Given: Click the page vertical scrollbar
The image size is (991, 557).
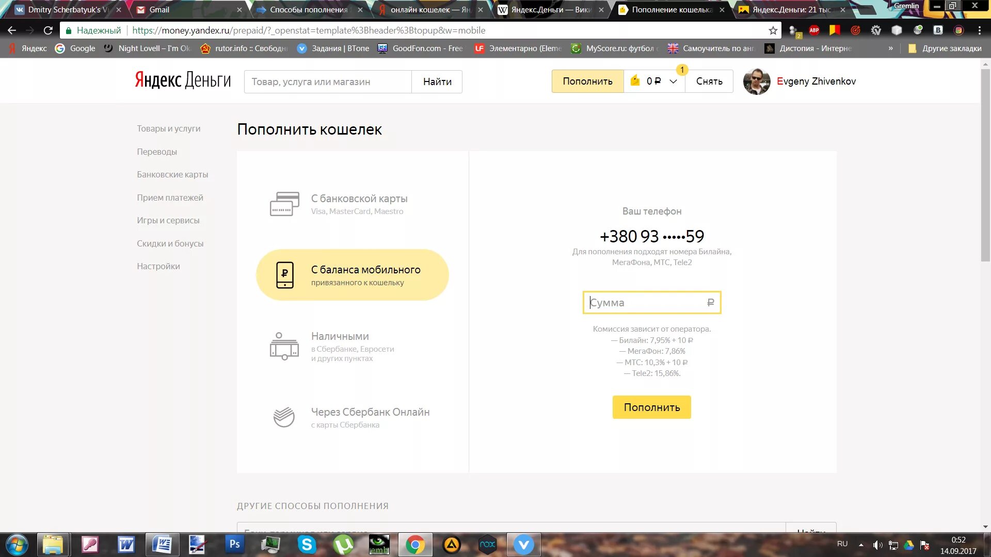Looking at the screenshot, I should 985,165.
